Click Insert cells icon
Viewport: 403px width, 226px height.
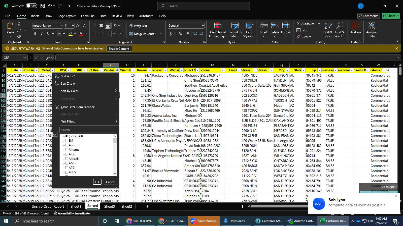click(x=263, y=26)
